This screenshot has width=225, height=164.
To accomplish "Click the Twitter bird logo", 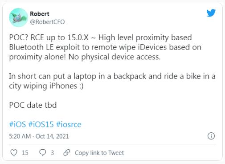I will [211, 13].
